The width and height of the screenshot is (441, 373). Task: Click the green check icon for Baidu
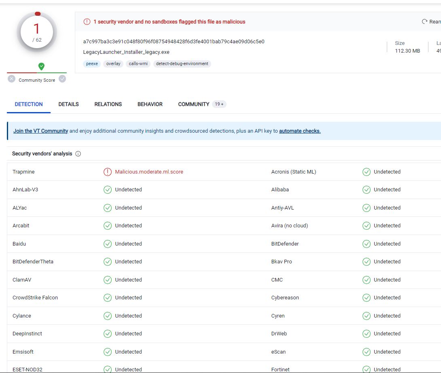(x=108, y=244)
